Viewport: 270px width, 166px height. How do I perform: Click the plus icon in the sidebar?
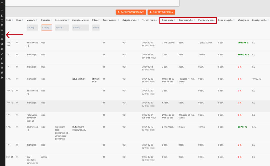click(x=2, y=11)
